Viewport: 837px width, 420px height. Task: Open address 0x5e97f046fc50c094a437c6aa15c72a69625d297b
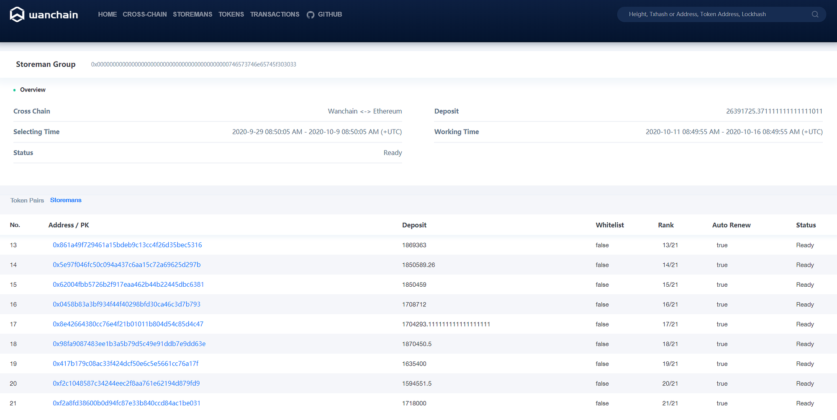[127, 265]
